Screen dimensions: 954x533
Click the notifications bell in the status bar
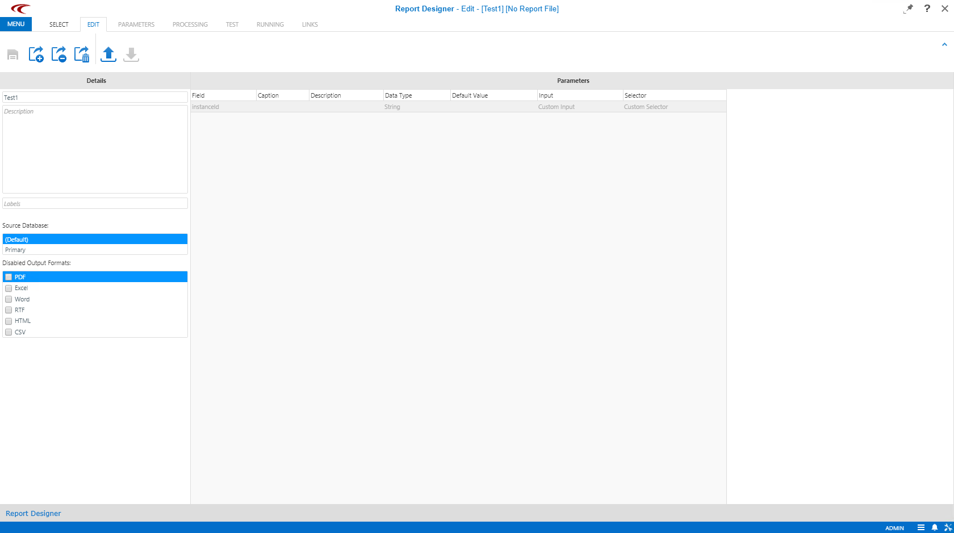(x=935, y=527)
